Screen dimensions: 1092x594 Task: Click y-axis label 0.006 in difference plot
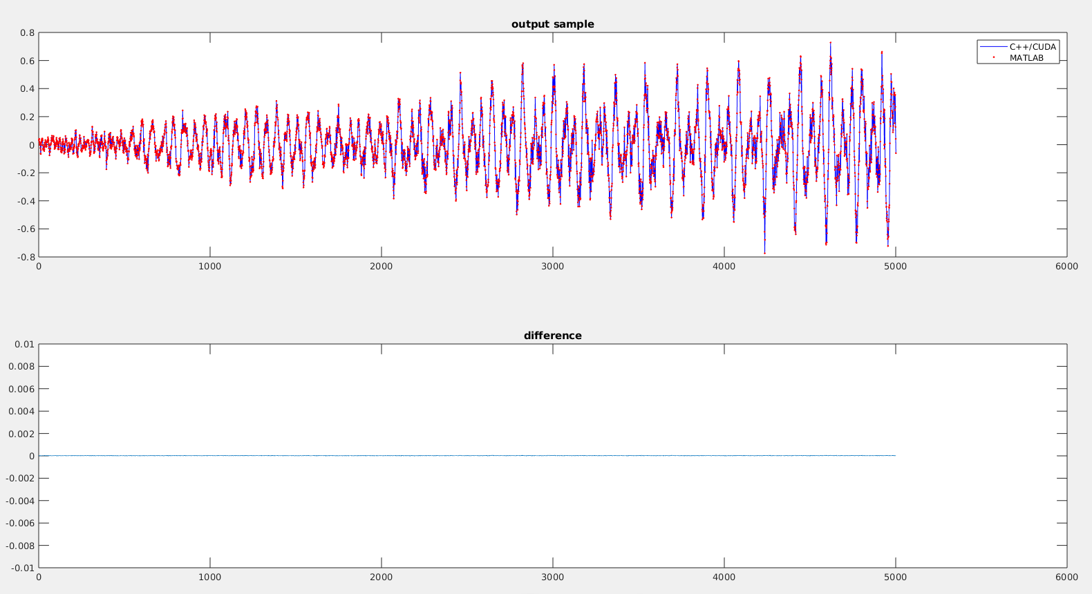[21, 389]
